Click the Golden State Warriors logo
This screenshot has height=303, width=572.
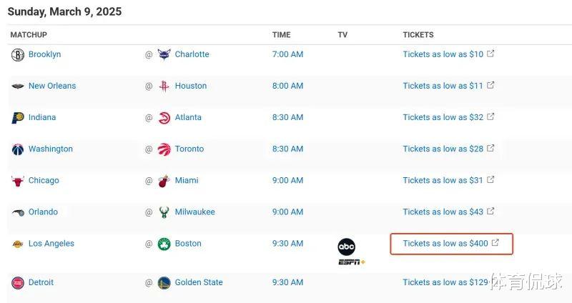click(x=164, y=282)
